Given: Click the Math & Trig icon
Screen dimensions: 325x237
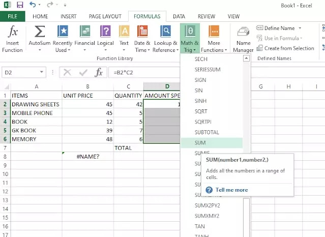Looking at the screenshot, I should 190,32.
